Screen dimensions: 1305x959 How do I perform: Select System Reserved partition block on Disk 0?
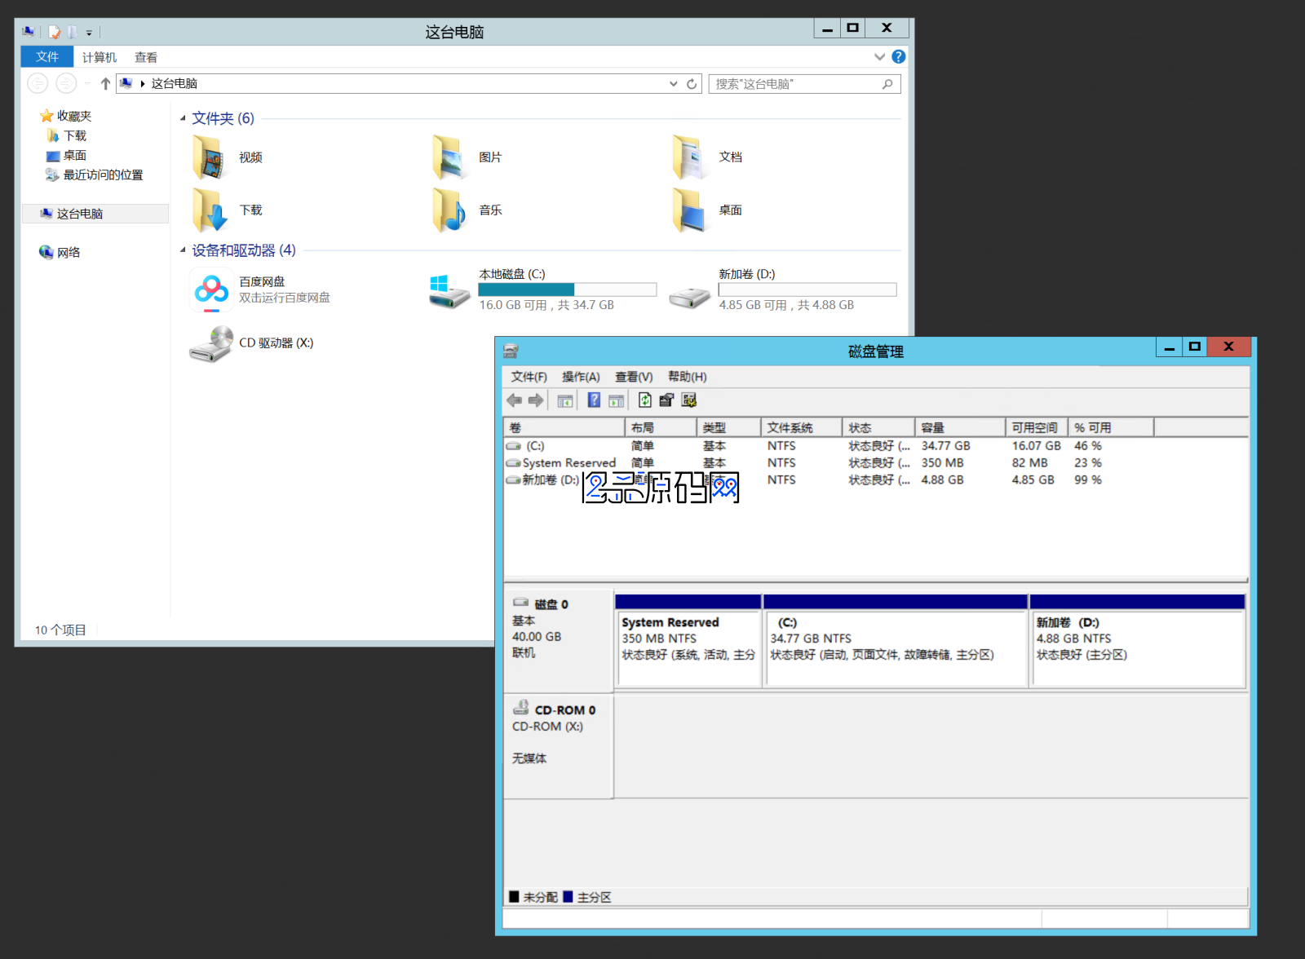[x=688, y=641]
